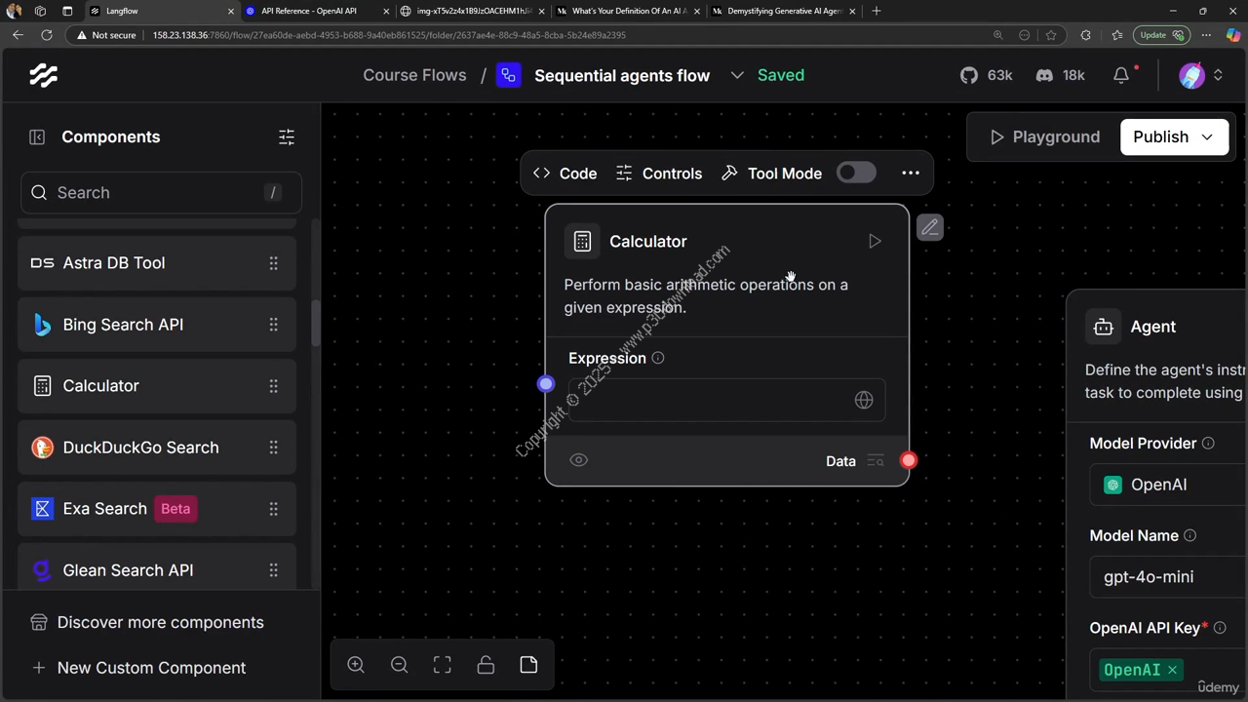Reload the browser page

pyautogui.click(x=46, y=35)
